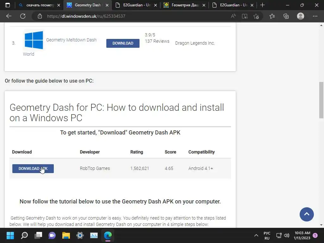Open the Collections icon
324x243 pixels.
tap(286, 16)
